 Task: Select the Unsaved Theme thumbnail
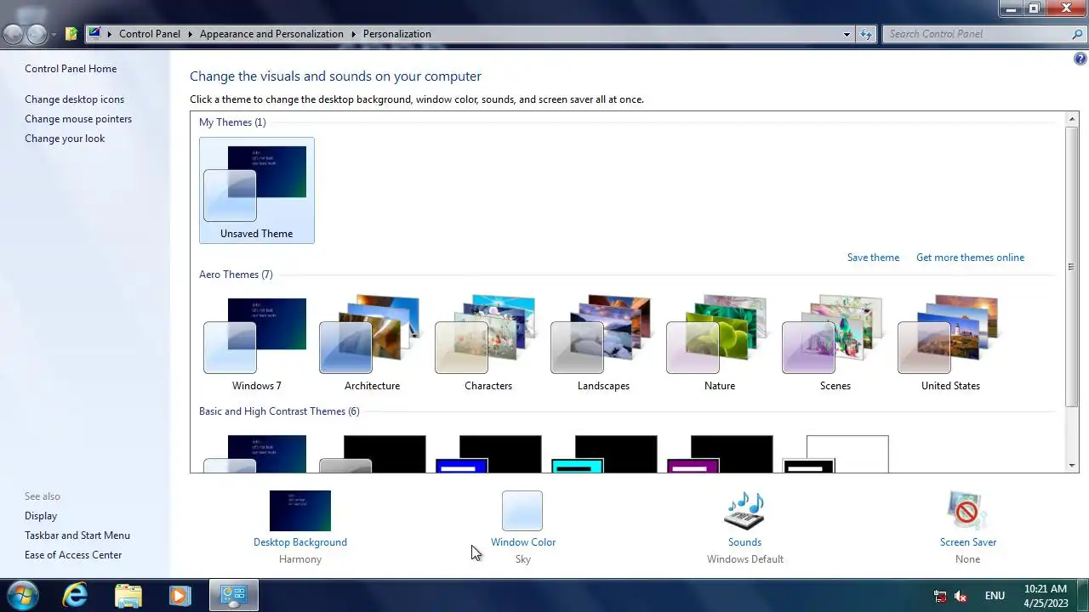[x=256, y=190]
